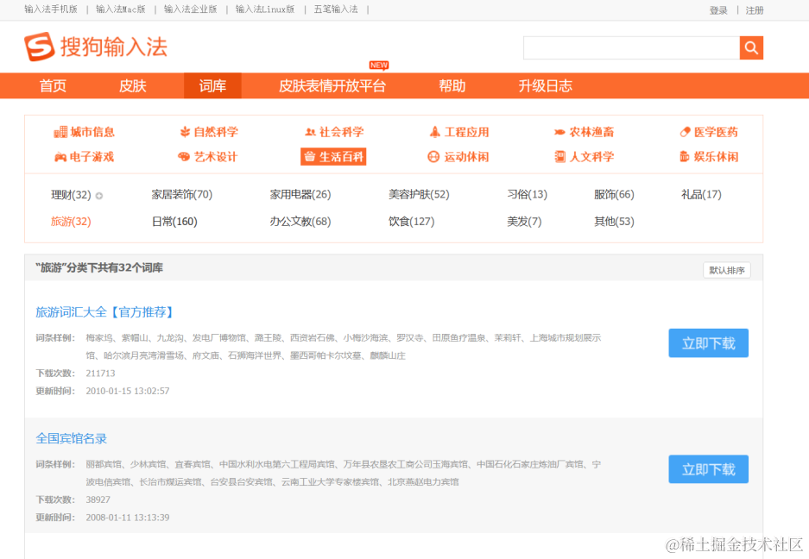Open the 全国宾馆名录 title link
Viewport: 809px width, 559px height.
(71, 438)
